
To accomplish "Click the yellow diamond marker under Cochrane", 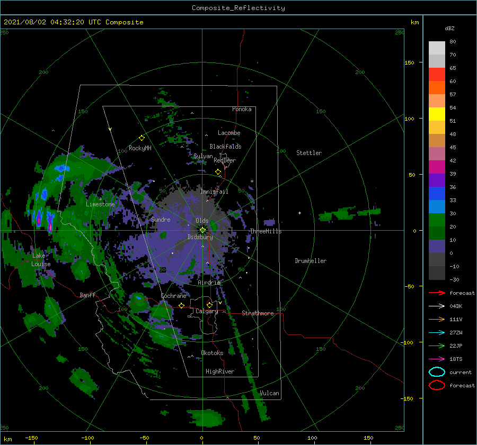I will coord(182,306).
